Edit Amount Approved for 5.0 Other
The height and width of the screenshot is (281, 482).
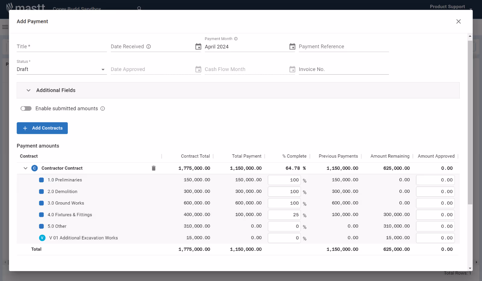435,226
